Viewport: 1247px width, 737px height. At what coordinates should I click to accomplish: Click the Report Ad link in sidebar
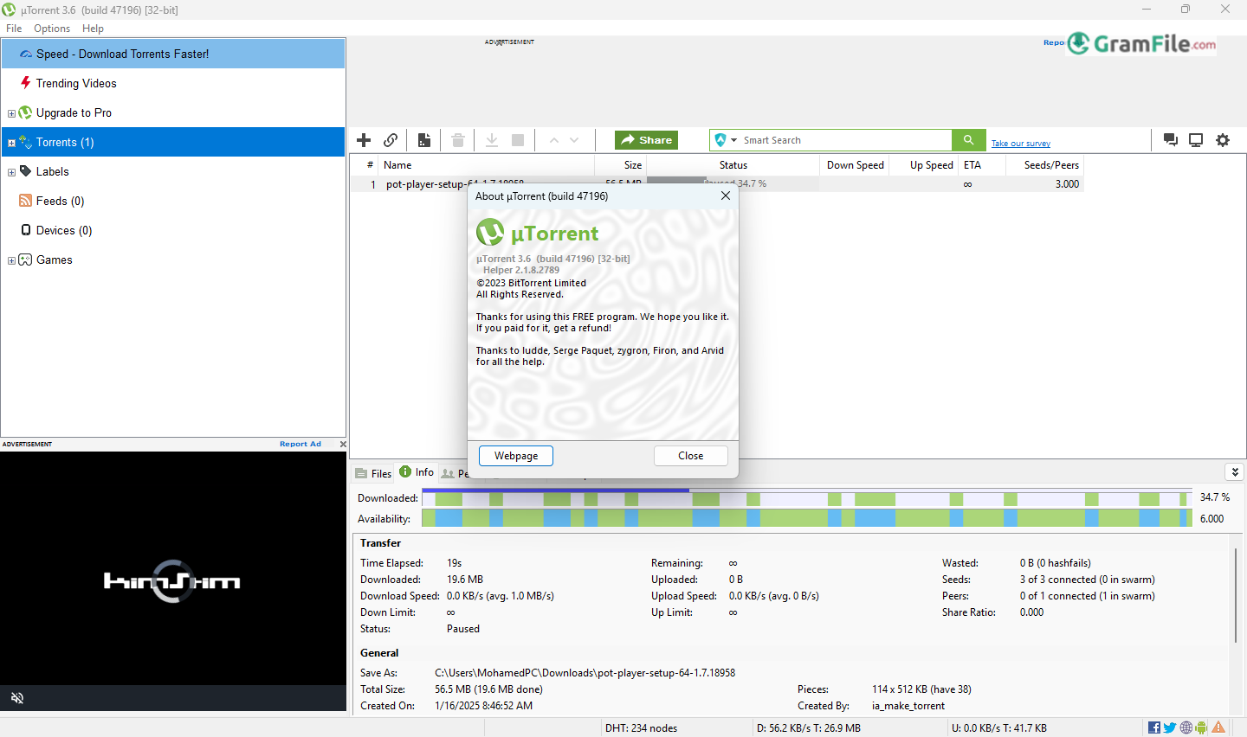tap(300, 444)
